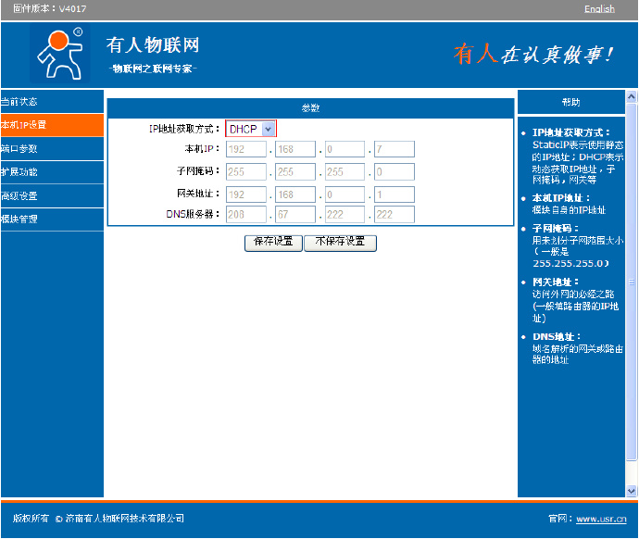Click help heading 网关地址：
Screen dimensions: 639x539
click(555, 282)
